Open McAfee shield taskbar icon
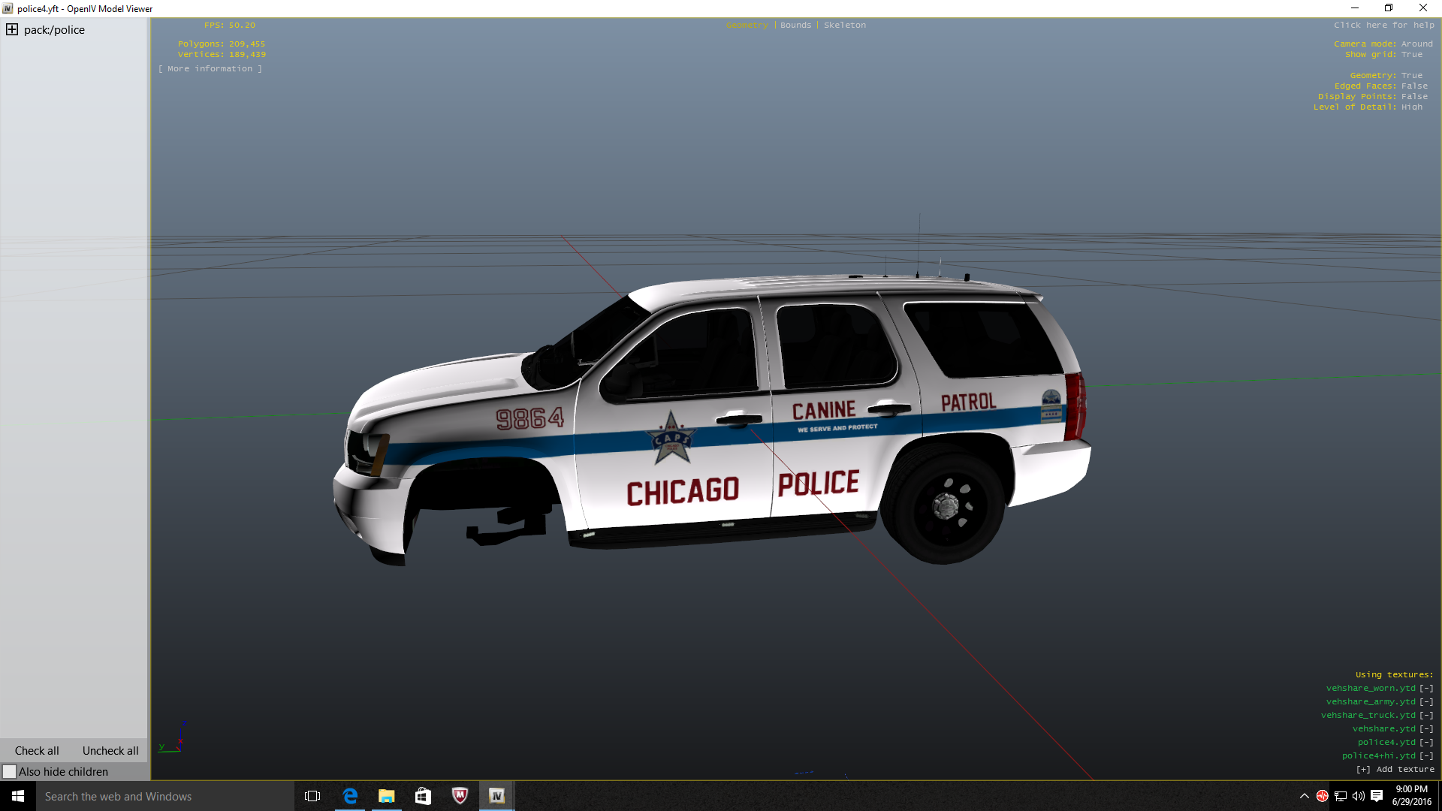The height and width of the screenshot is (811, 1442). point(460,796)
